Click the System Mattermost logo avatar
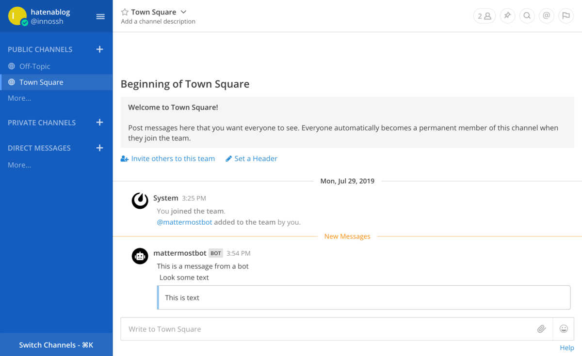Screen dimensions: 582x356 click(x=140, y=201)
